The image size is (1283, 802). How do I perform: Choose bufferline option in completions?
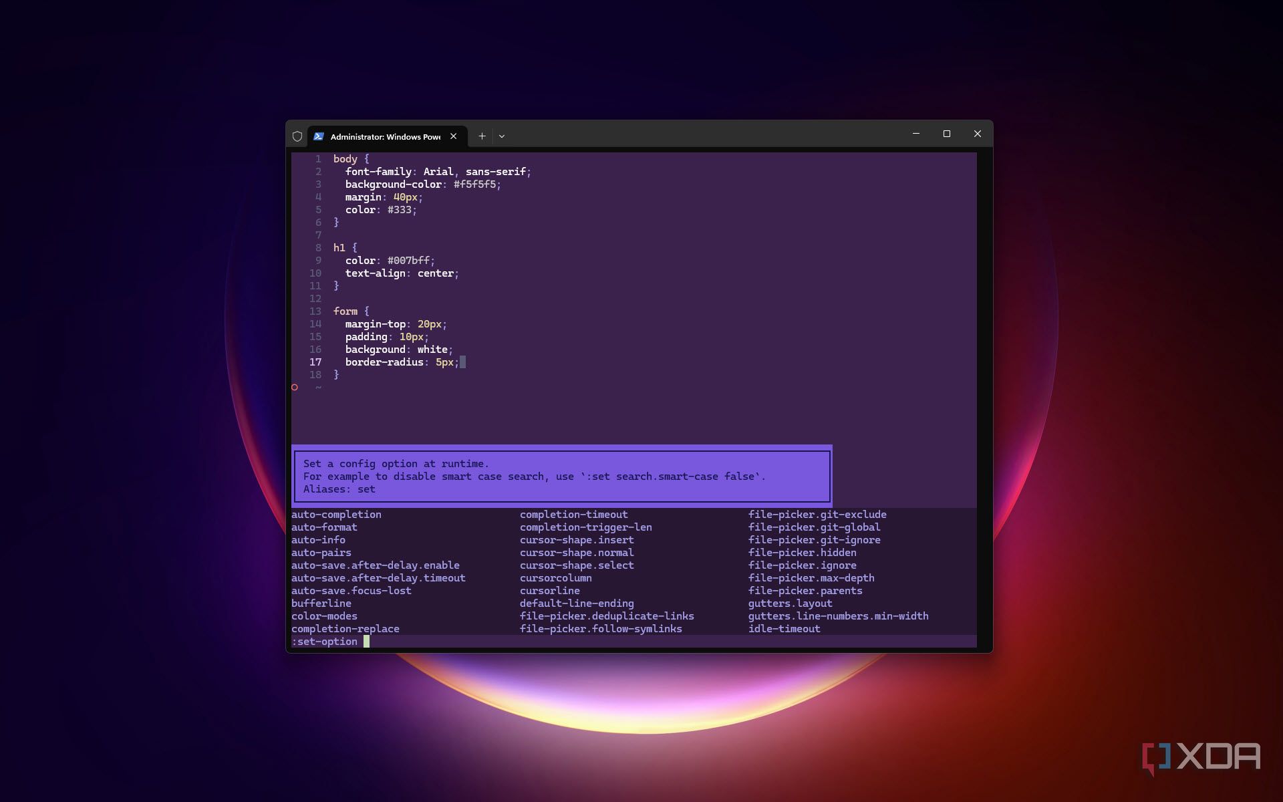coord(321,604)
